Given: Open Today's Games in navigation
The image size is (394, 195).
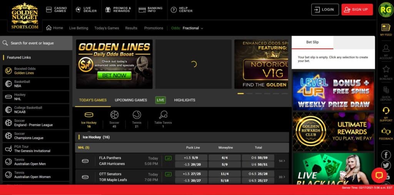Looking at the screenshot, I should (x=107, y=28).
